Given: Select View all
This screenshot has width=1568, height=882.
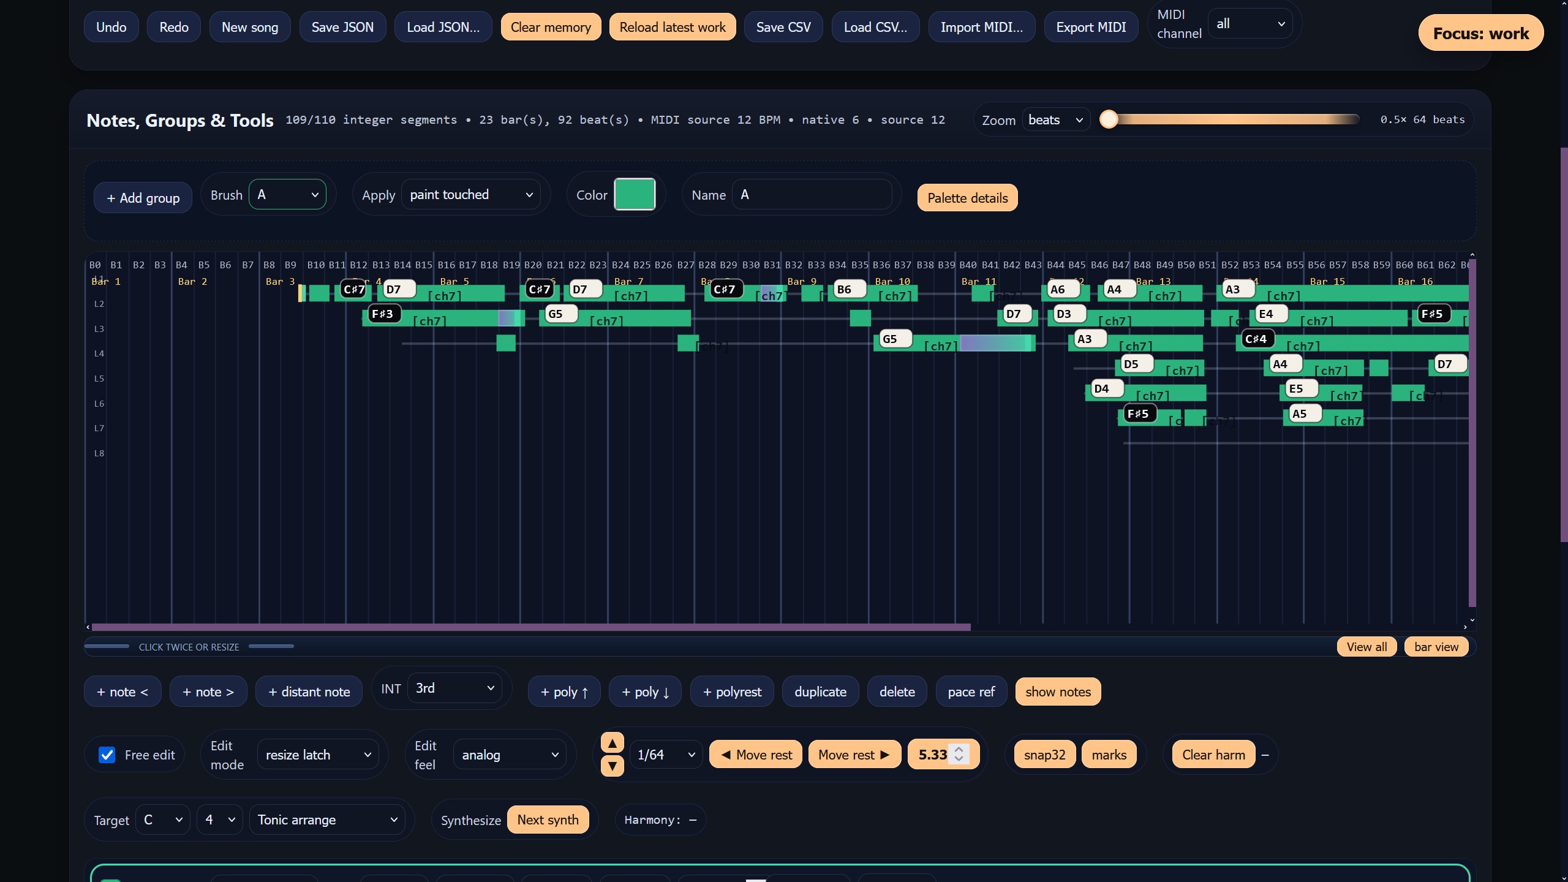Looking at the screenshot, I should click(x=1366, y=647).
